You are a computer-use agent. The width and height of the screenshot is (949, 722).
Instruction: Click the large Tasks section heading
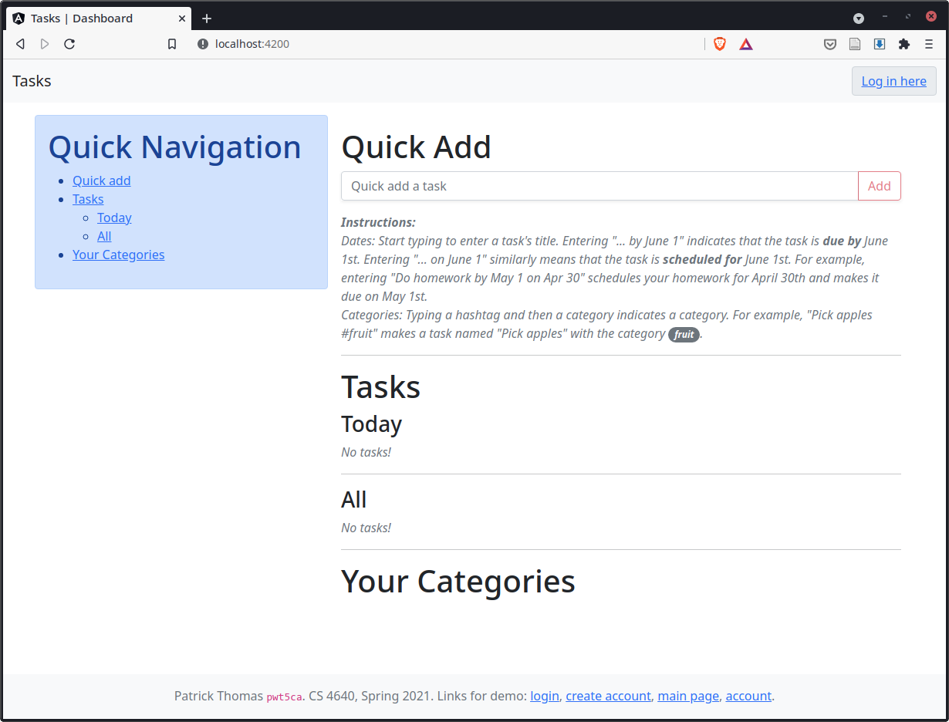[x=380, y=386]
